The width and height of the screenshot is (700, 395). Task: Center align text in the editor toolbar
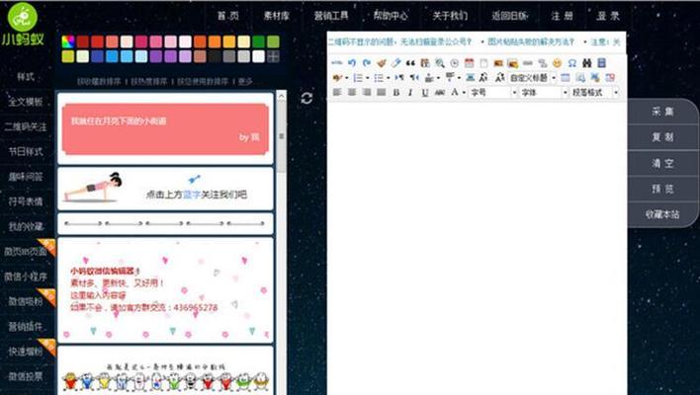click(352, 92)
